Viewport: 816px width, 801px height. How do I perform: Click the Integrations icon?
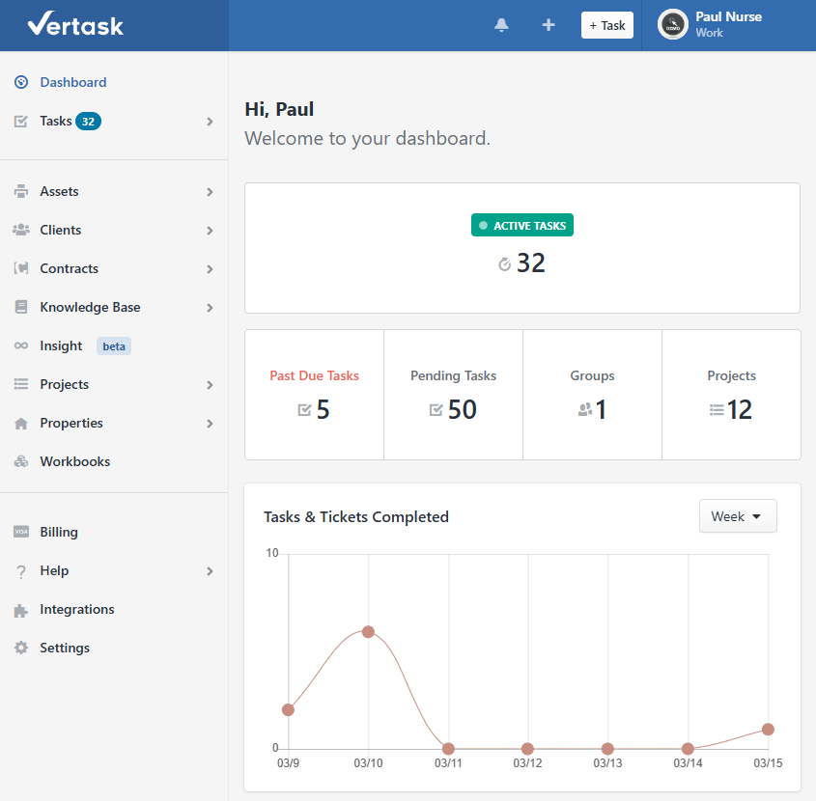click(19, 609)
